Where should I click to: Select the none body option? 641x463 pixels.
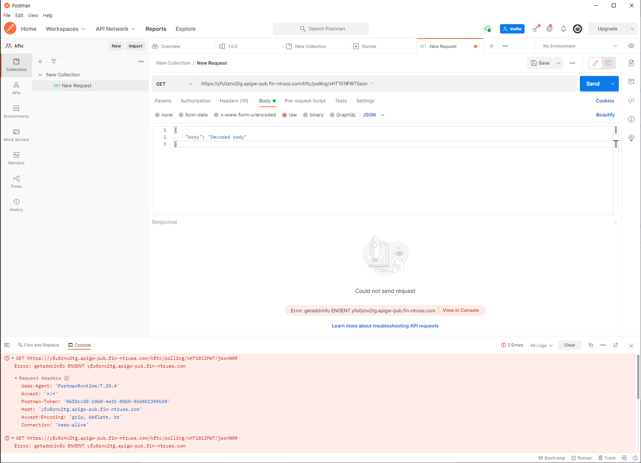164,115
